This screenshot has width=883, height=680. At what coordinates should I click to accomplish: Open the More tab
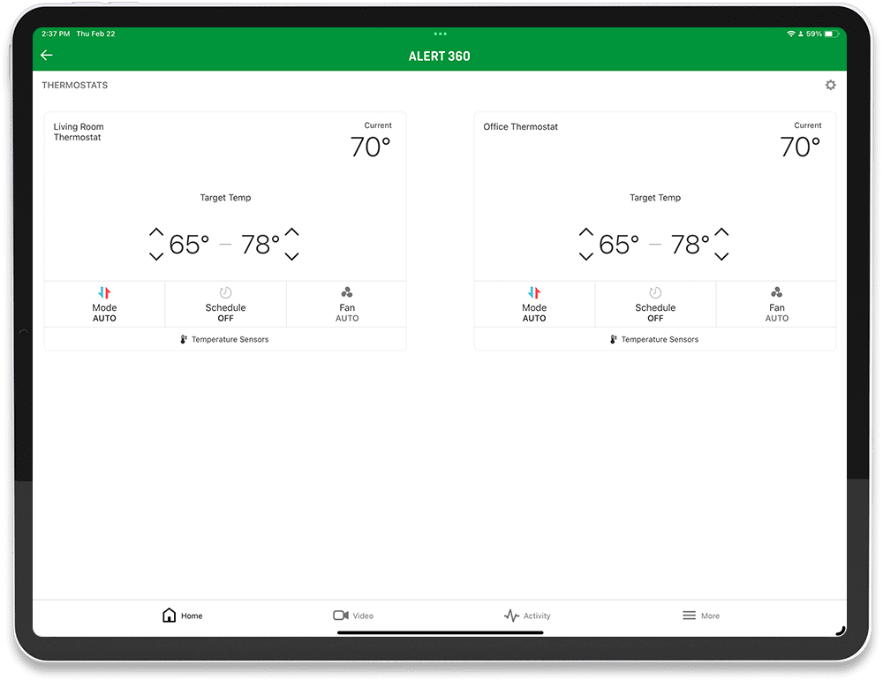pyautogui.click(x=701, y=616)
